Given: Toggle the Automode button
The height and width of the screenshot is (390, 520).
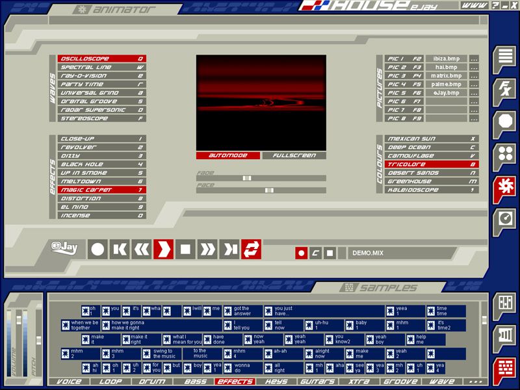Looking at the screenshot, I should (228, 156).
